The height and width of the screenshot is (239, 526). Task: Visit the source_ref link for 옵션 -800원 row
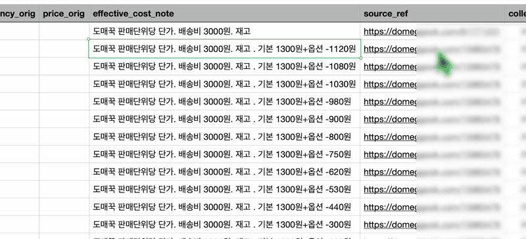(431, 137)
